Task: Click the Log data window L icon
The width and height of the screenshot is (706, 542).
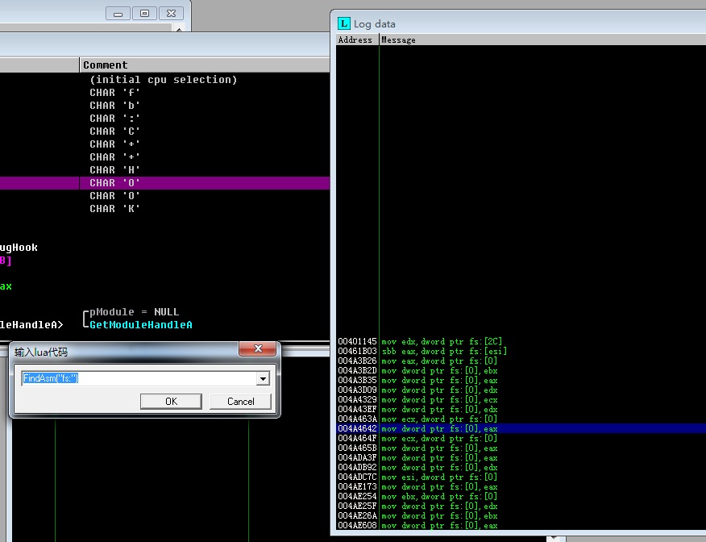Action: pyautogui.click(x=343, y=23)
